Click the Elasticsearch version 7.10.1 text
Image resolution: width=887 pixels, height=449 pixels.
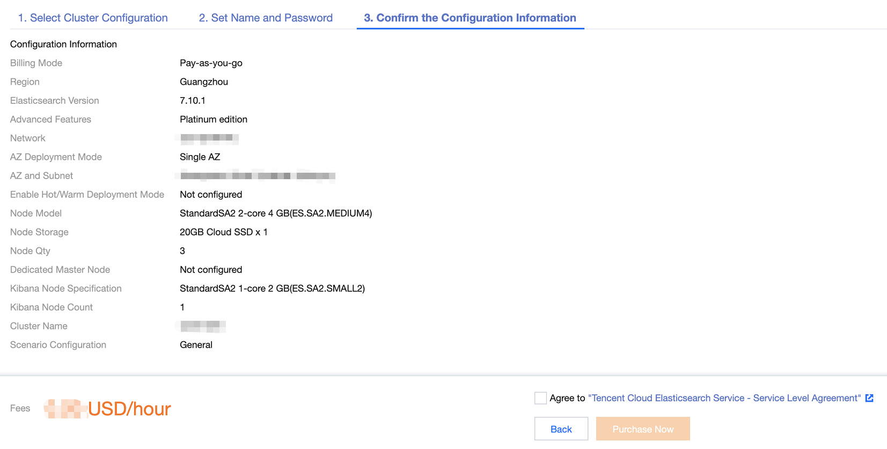[193, 101]
